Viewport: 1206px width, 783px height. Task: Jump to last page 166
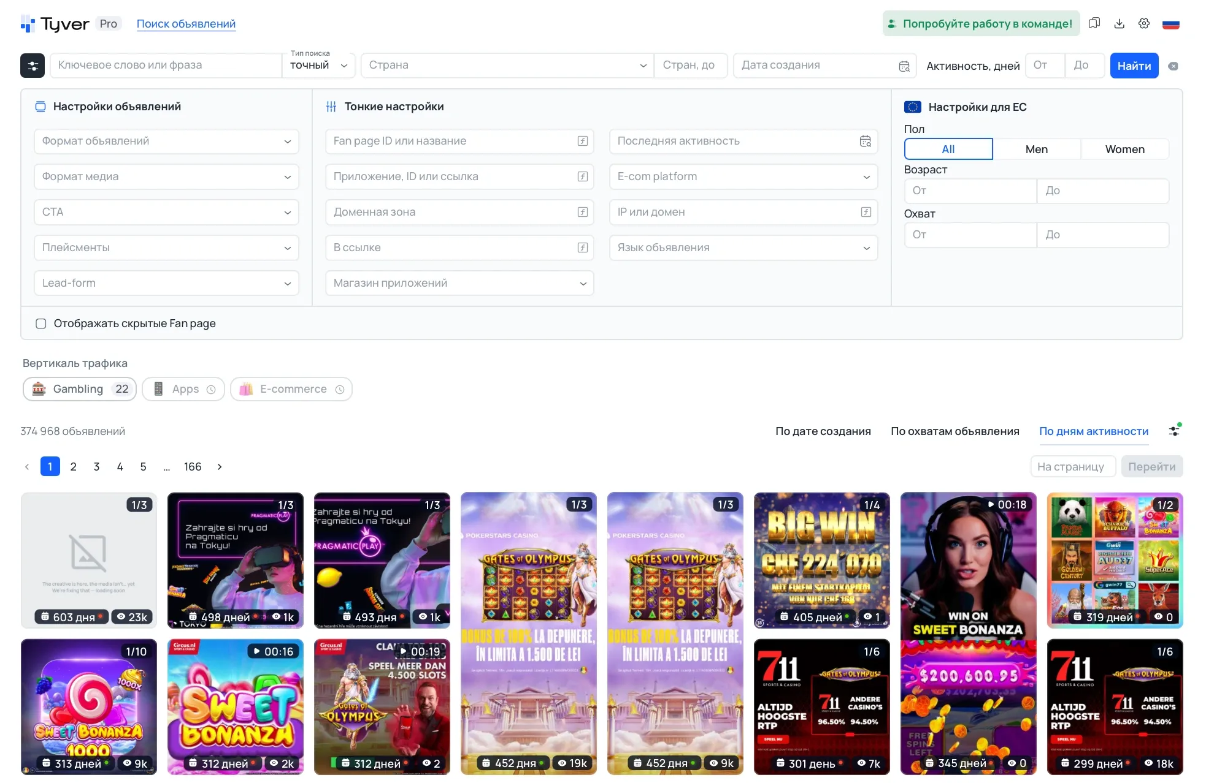(193, 467)
